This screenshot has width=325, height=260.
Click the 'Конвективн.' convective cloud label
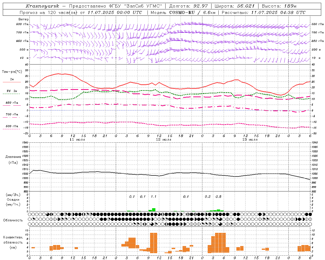(x=13, y=237)
